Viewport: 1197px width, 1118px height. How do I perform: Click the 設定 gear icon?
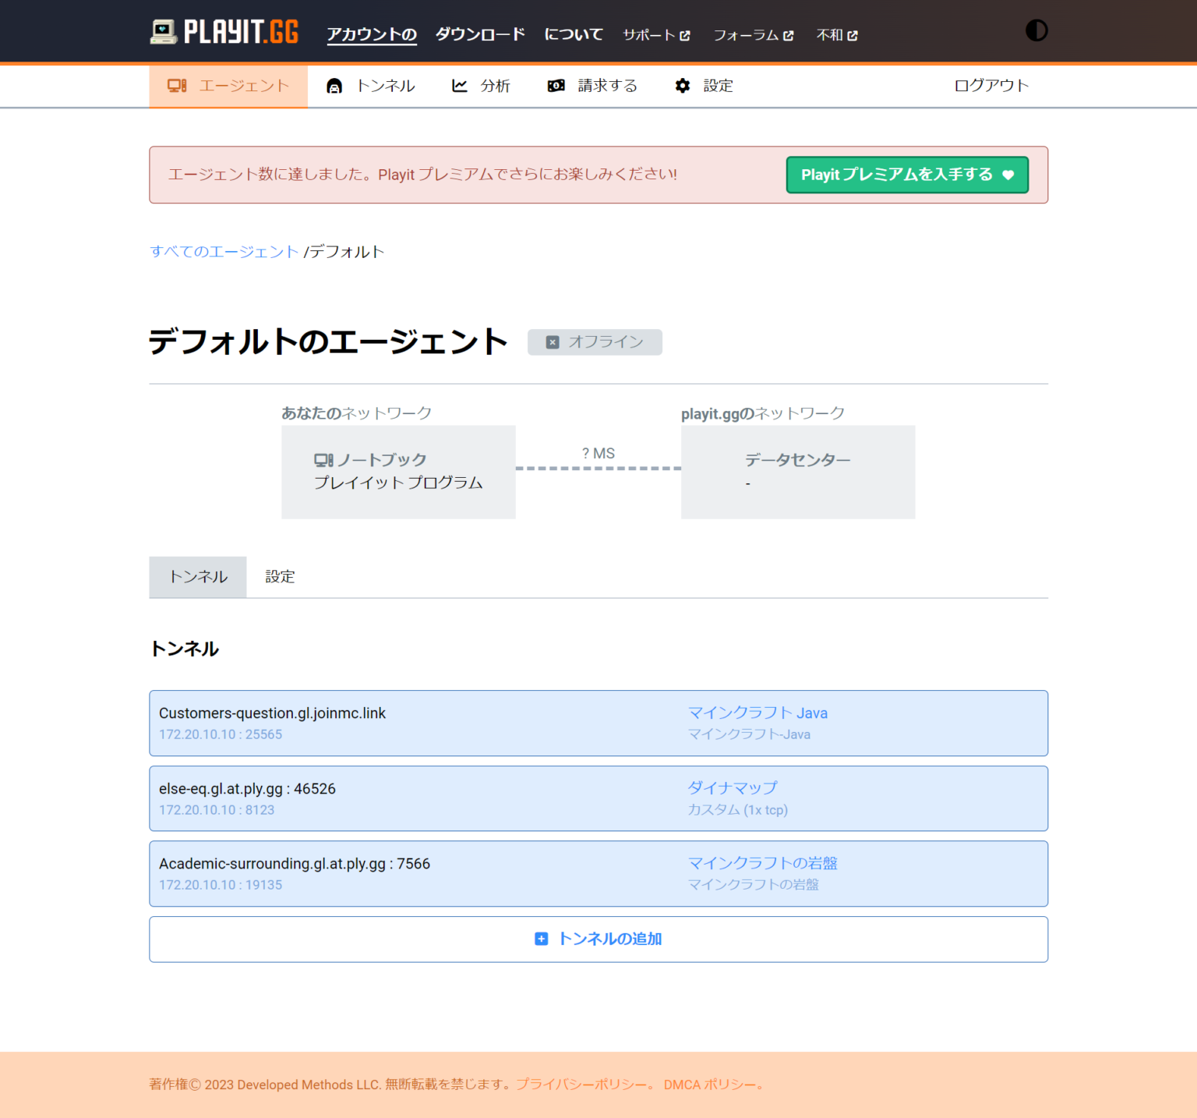pyautogui.click(x=682, y=86)
